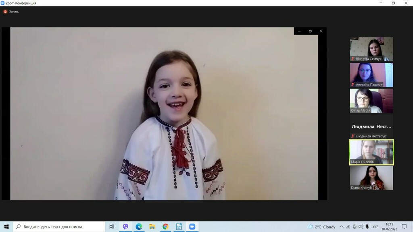Launch Microsoft Edge from the taskbar

[x=139, y=227]
